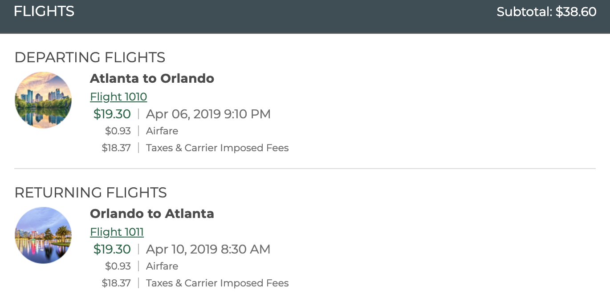
Task: Select the Subtotal $38.60 text
Action: click(x=546, y=12)
